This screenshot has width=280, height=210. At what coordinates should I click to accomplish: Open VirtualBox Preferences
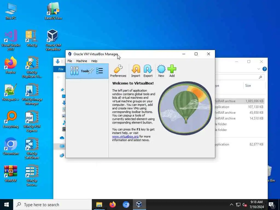tap(118, 71)
